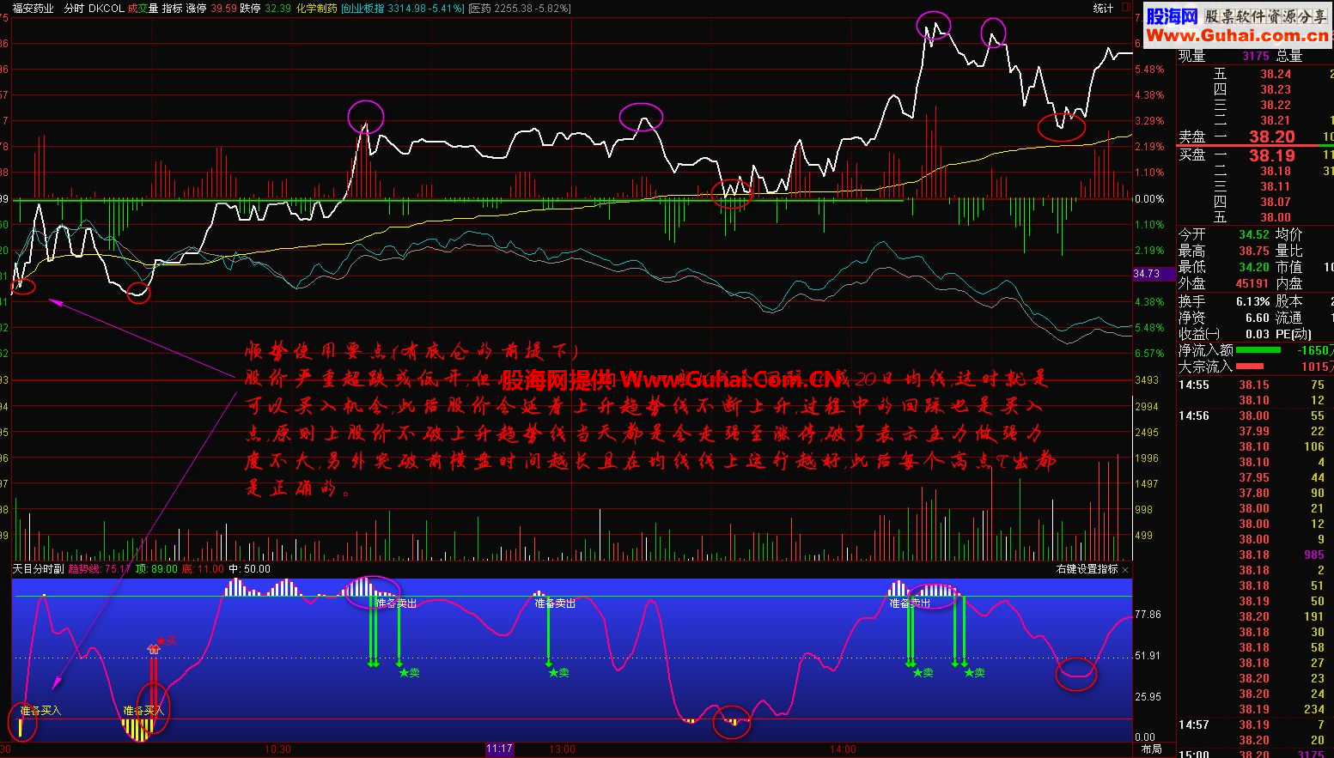Click the ★卖 marker just left of 13:00
This screenshot has width=1334, height=758.
coord(559,673)
